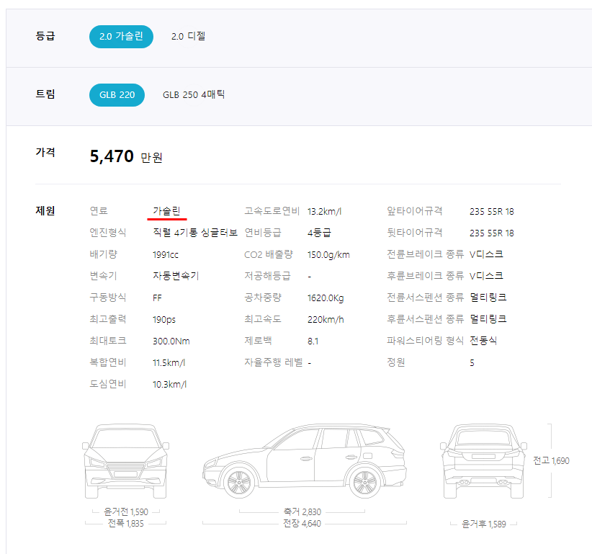
Task: Click the front view car illustration
Action: coord(125,461)
